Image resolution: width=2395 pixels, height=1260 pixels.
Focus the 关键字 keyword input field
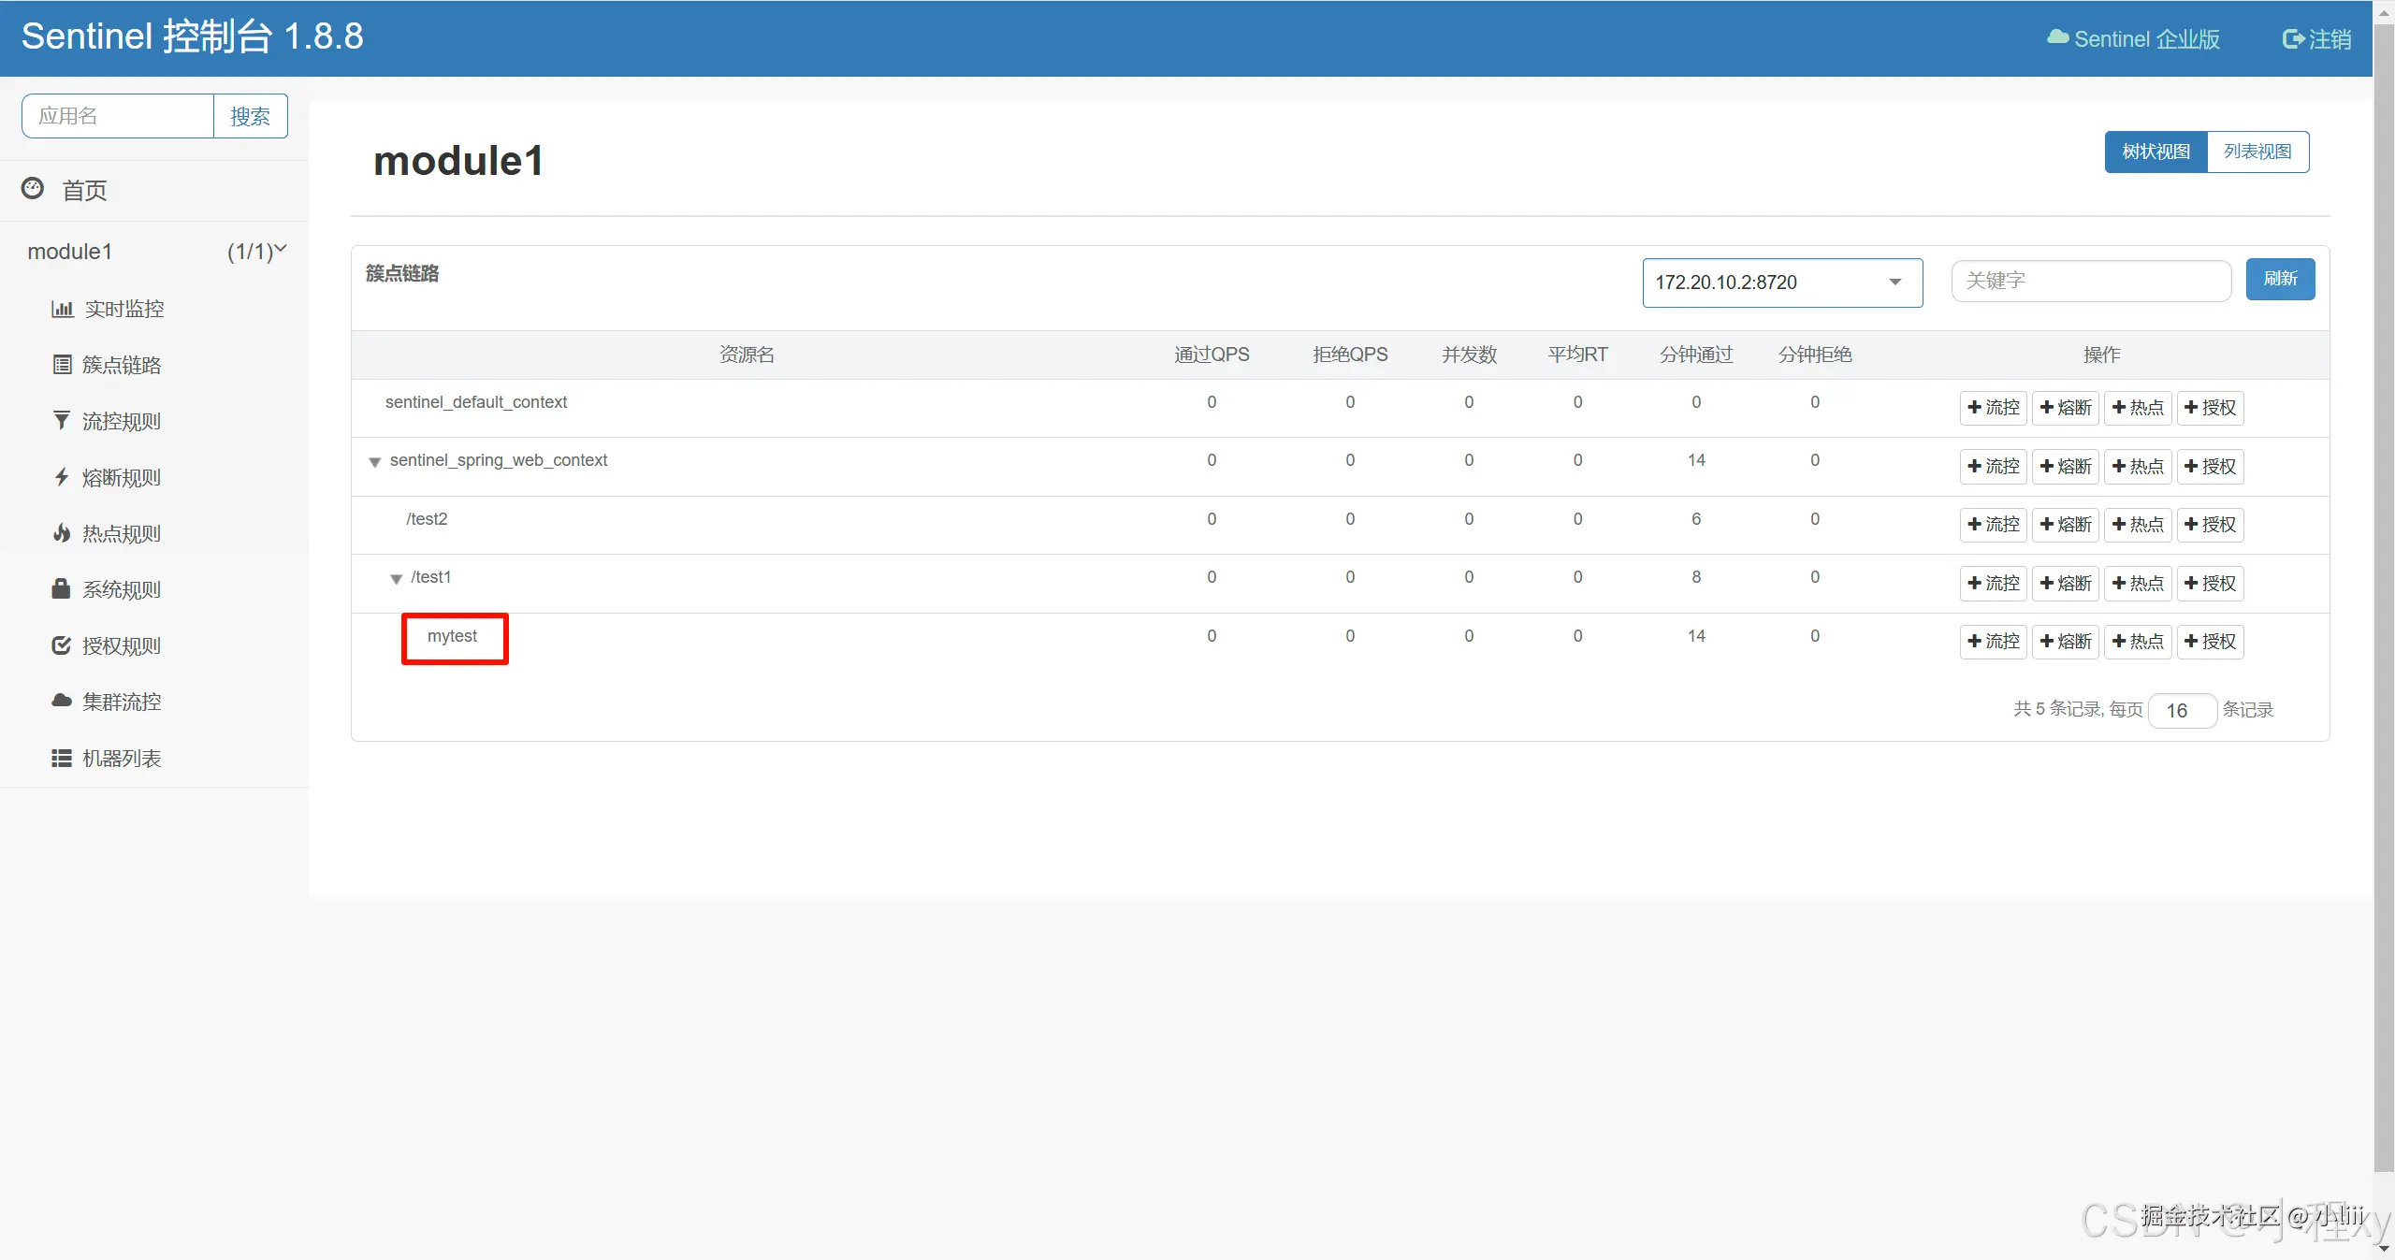tap(2090, 281)
